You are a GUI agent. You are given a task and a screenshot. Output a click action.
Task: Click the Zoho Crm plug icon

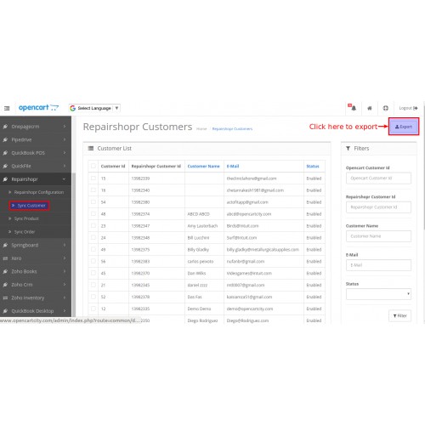[x=5, y=285]
